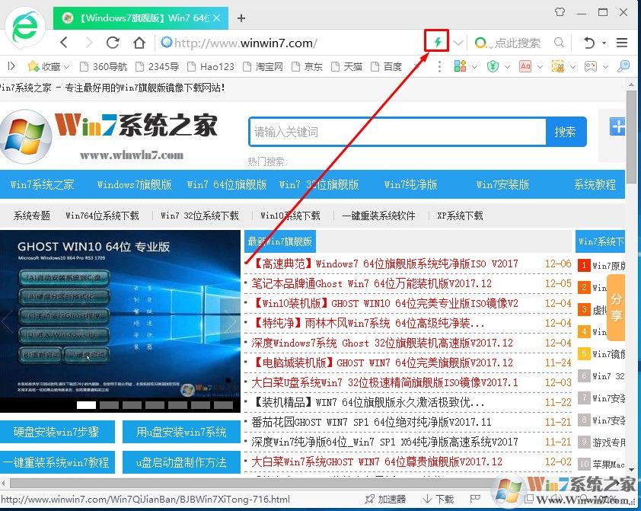The height and width of the screenshot is (511, 641).
Task: Open the Win7系统之家 nav menu item
Action: pyautogui.click(x=42, y=185)
